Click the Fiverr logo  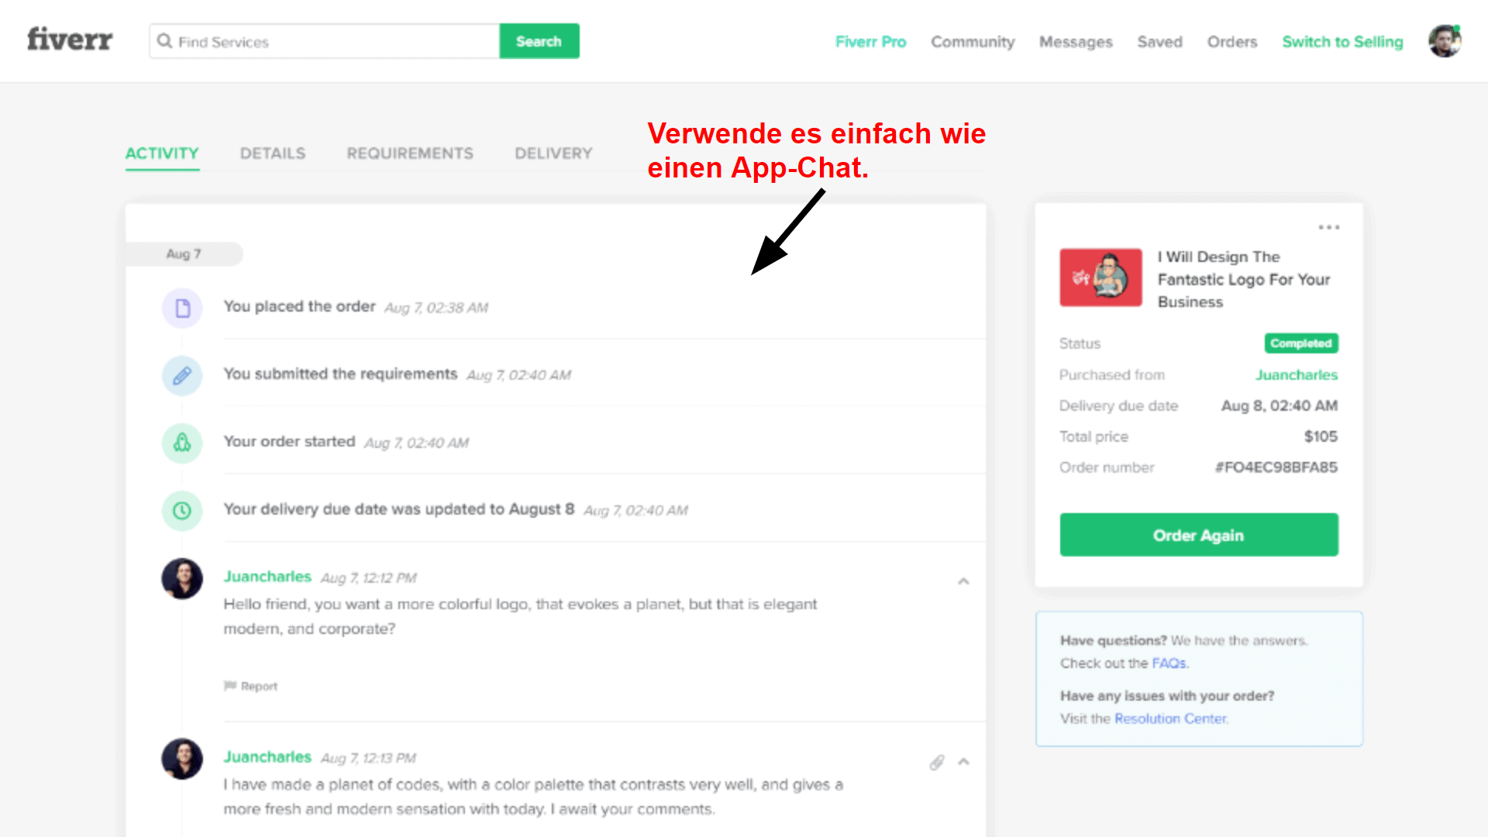[70, 39]
